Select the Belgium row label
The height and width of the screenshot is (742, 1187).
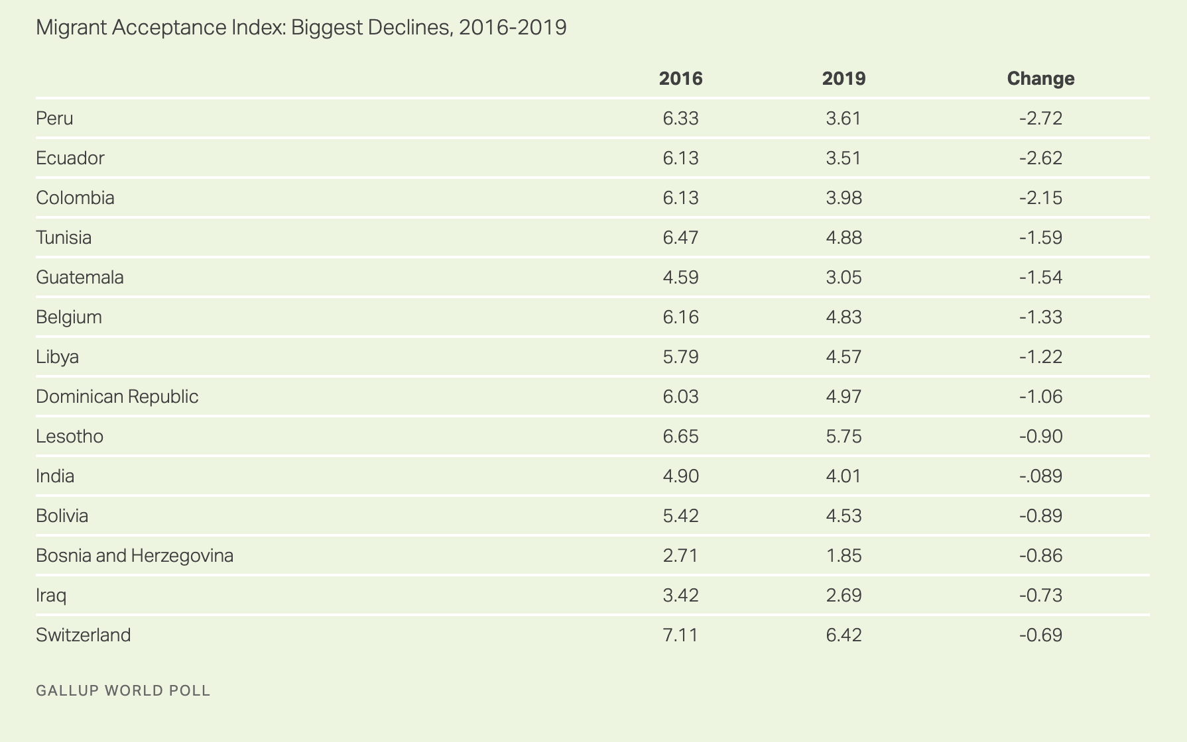coord(69,317)
